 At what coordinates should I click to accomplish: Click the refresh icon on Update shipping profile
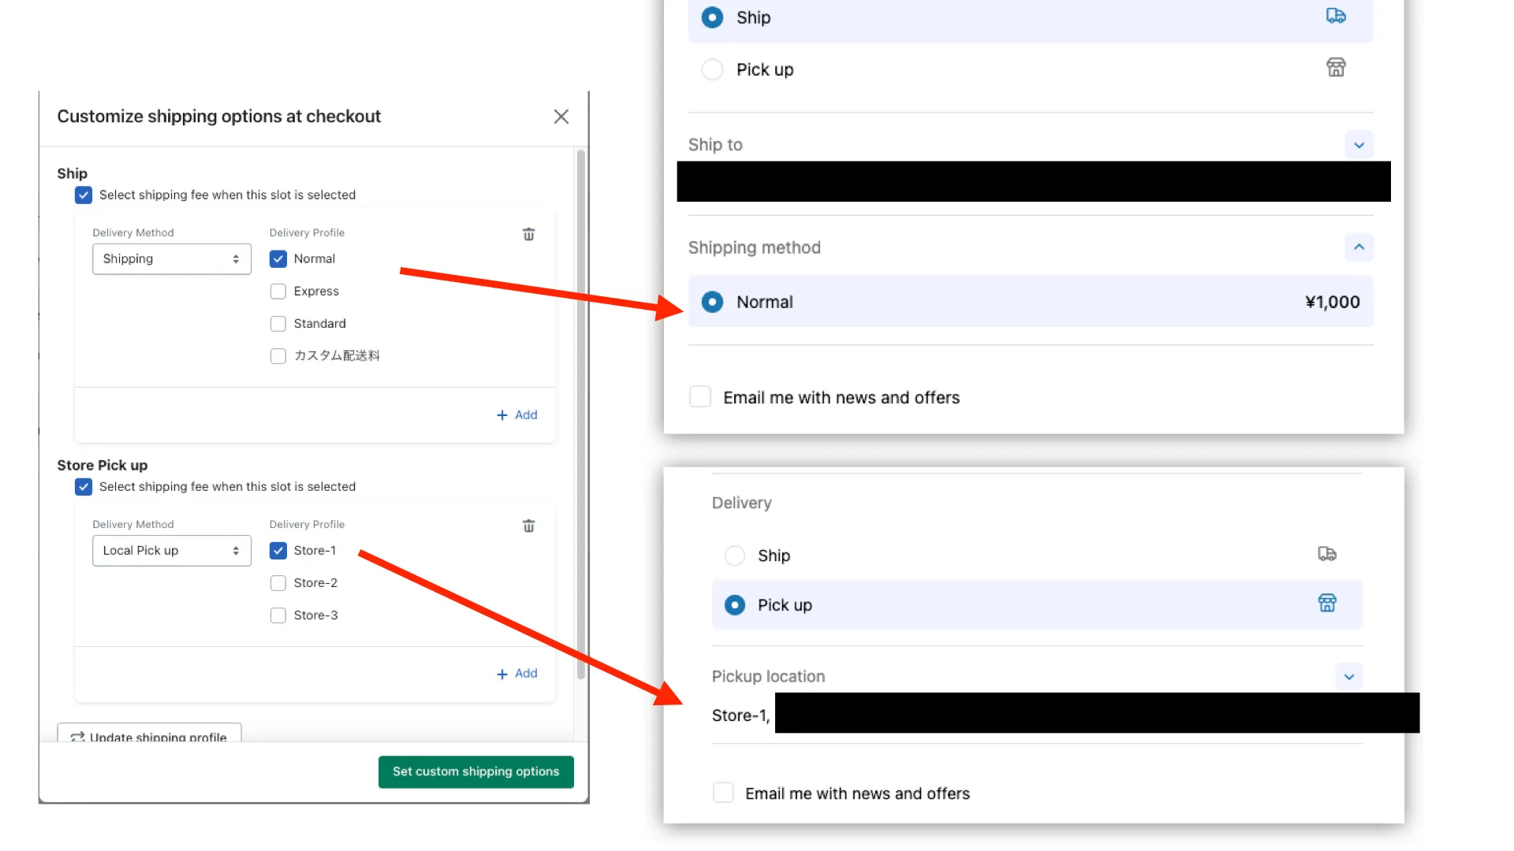(77, 737)
